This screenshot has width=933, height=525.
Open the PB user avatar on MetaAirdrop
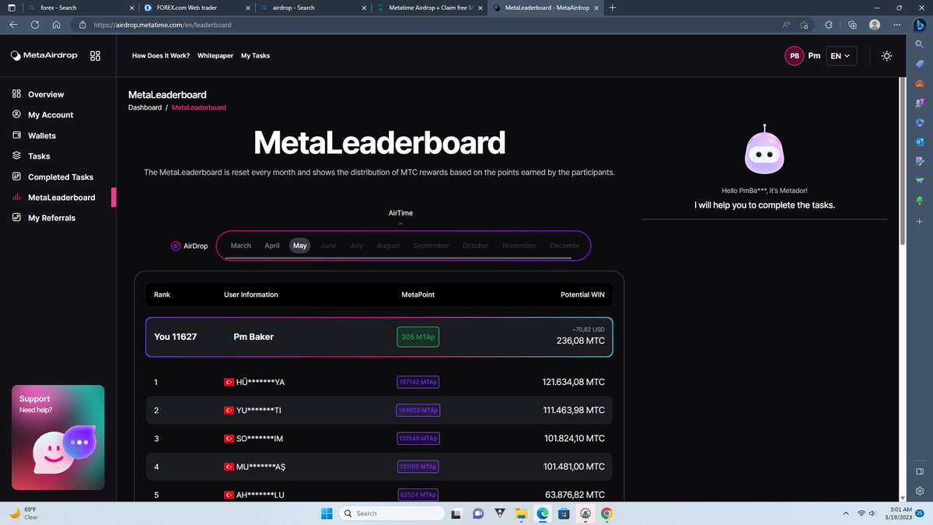click(x=795, y=56)
